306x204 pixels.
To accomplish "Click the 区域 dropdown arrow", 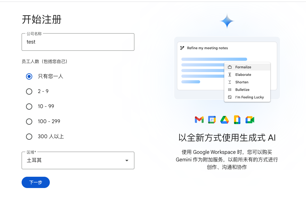I will [127, 160].
